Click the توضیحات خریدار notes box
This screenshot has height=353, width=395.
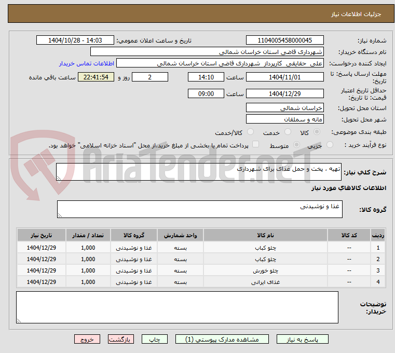pyautogui.click(x=177, y=307)
